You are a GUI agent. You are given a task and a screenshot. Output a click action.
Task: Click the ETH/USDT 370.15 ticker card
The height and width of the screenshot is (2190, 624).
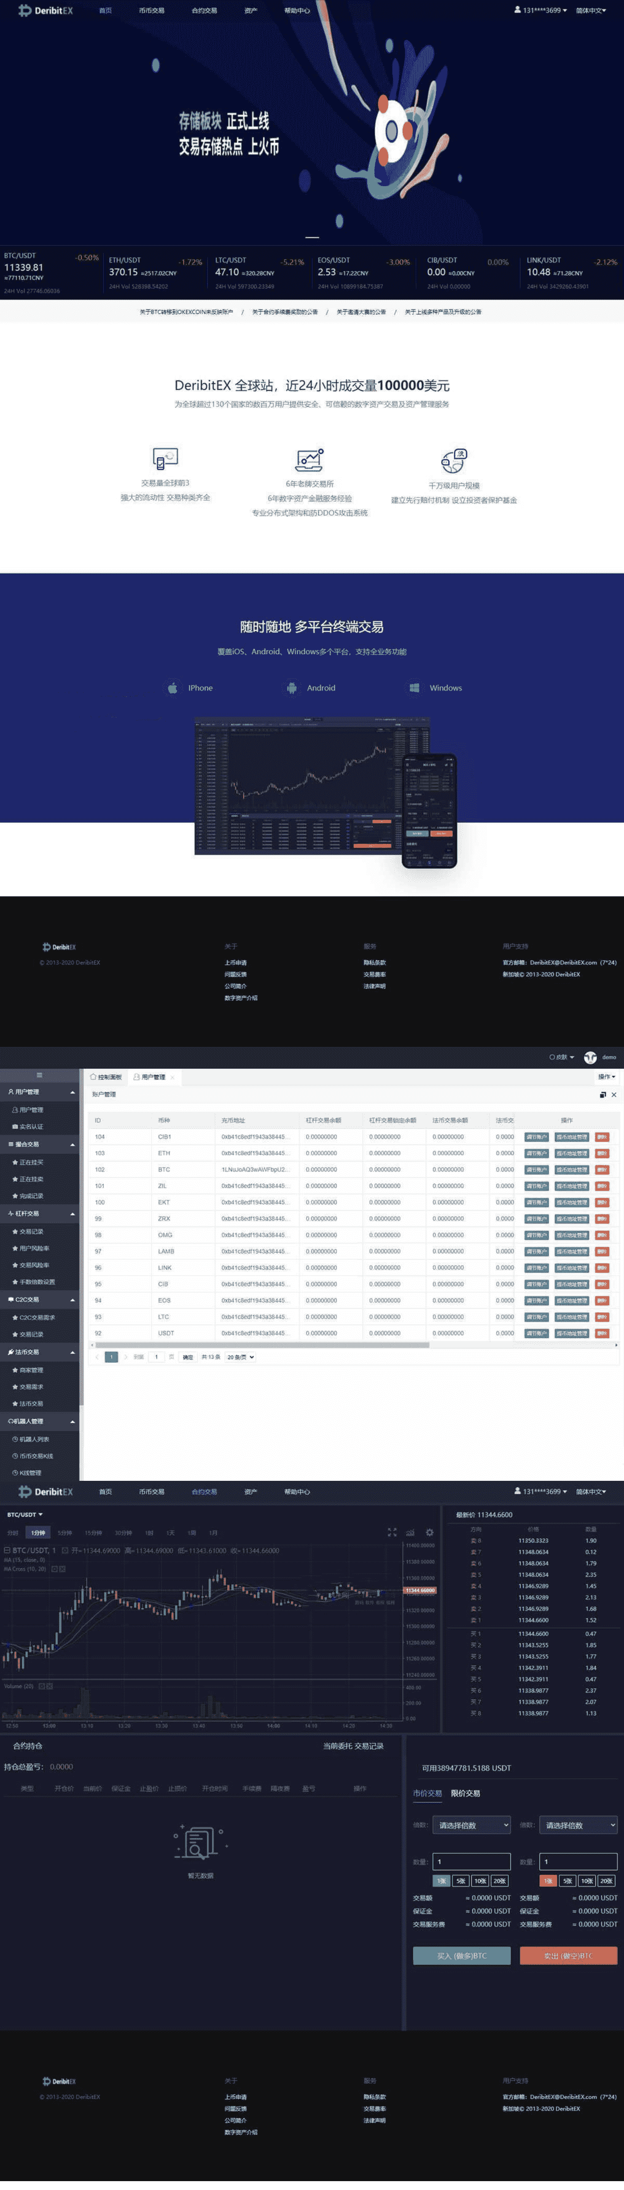[x=155, y=272]
